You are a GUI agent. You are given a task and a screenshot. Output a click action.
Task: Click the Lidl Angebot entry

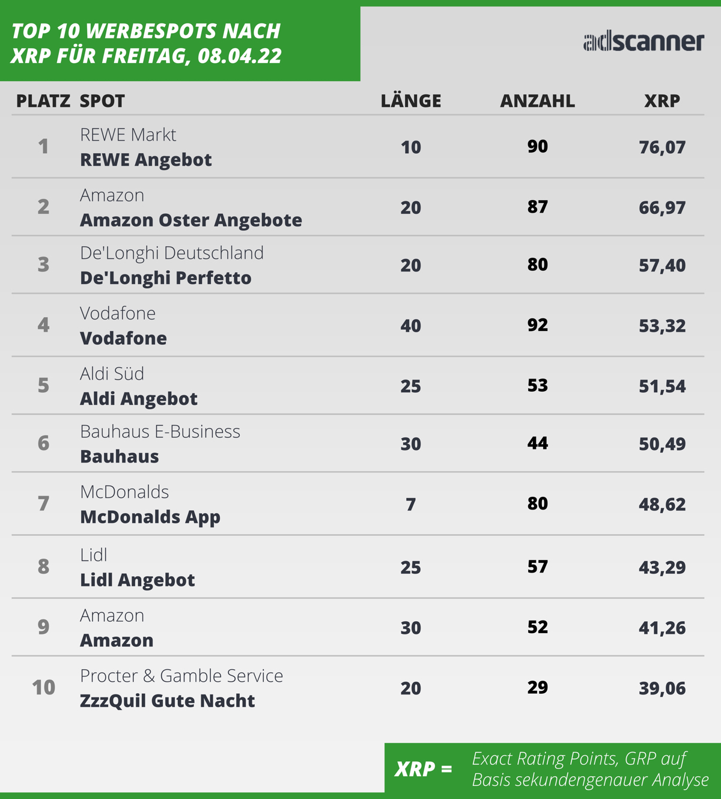click(x=138, y=580)
